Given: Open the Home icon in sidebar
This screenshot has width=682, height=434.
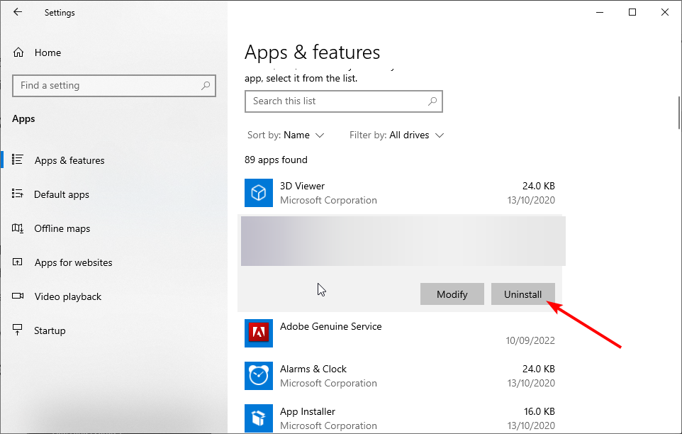Looking at the screenshot, I should [18, 52].
